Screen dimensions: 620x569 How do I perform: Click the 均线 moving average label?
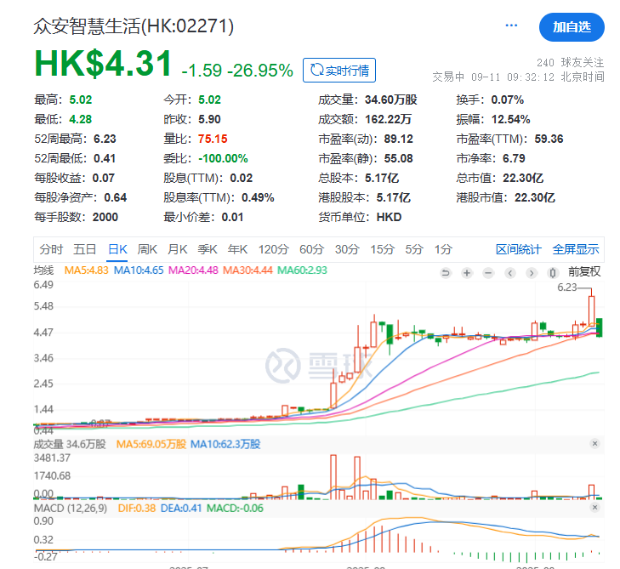pyautogui.click(x=43, y=270)
